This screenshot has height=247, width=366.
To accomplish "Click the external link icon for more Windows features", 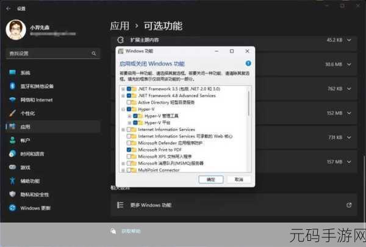I will click(x=349, y=205).
